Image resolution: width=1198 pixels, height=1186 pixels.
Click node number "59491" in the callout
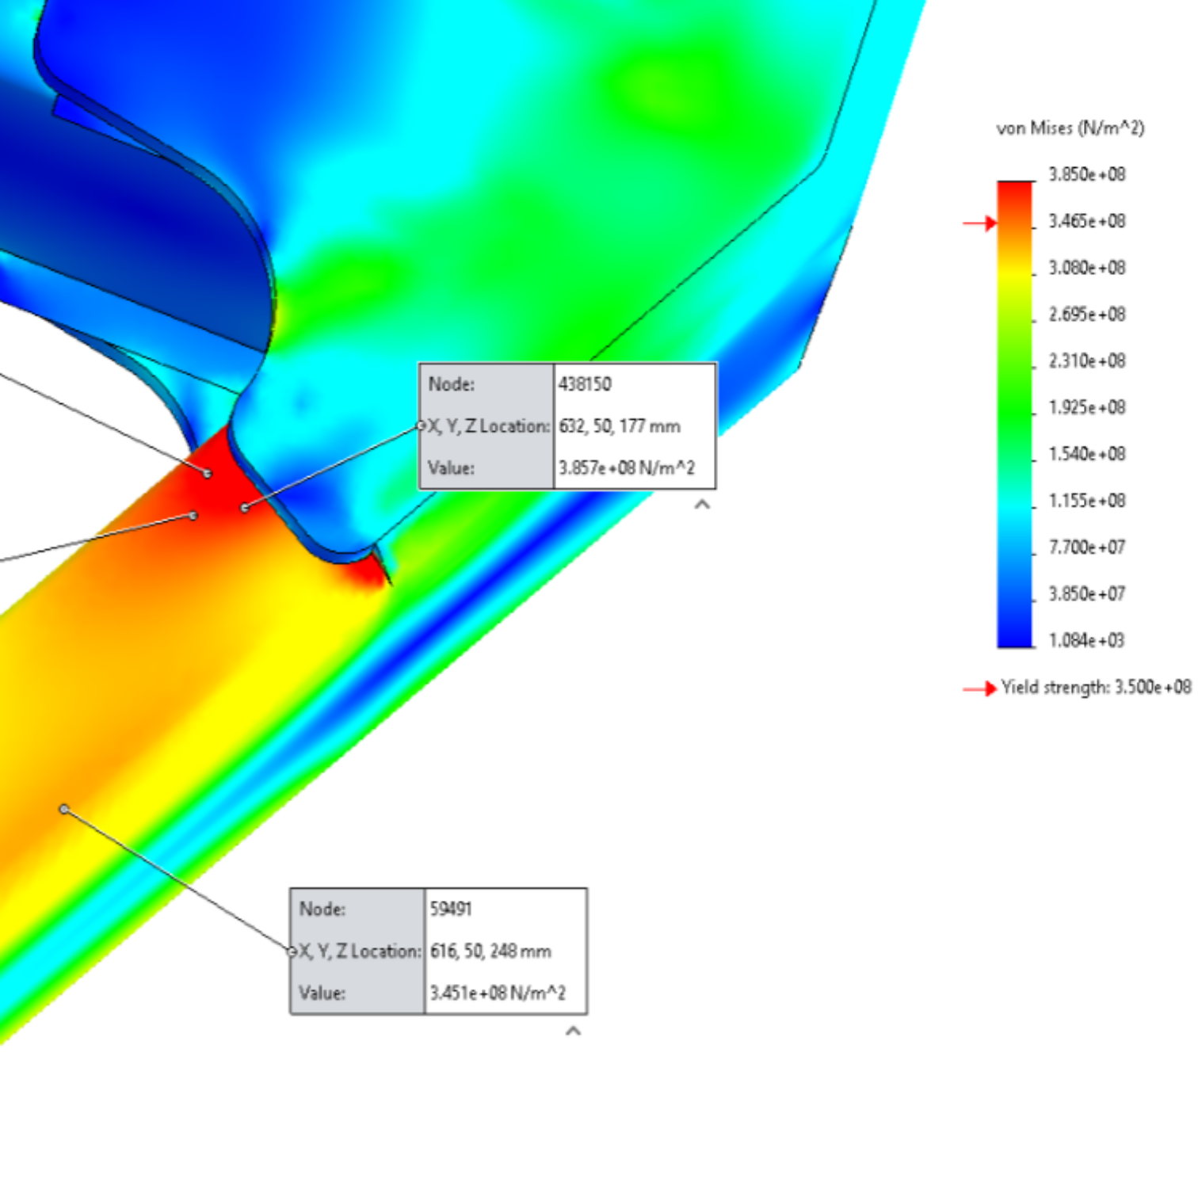point(451,909)
